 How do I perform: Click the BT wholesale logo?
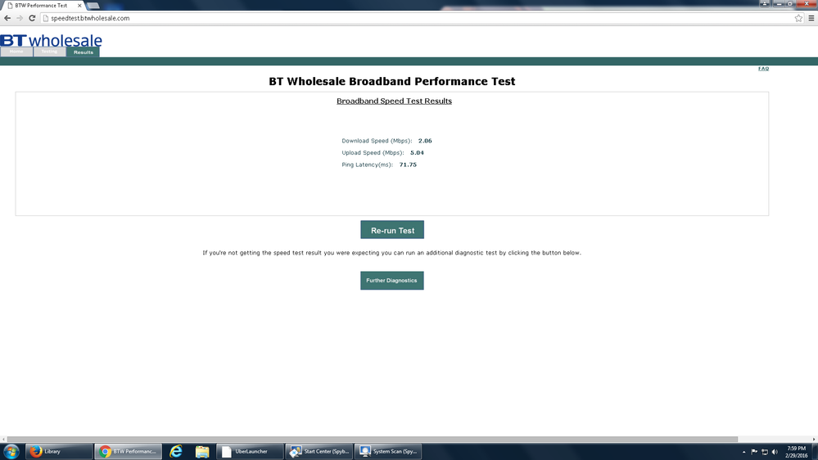(x=51, y=40)
